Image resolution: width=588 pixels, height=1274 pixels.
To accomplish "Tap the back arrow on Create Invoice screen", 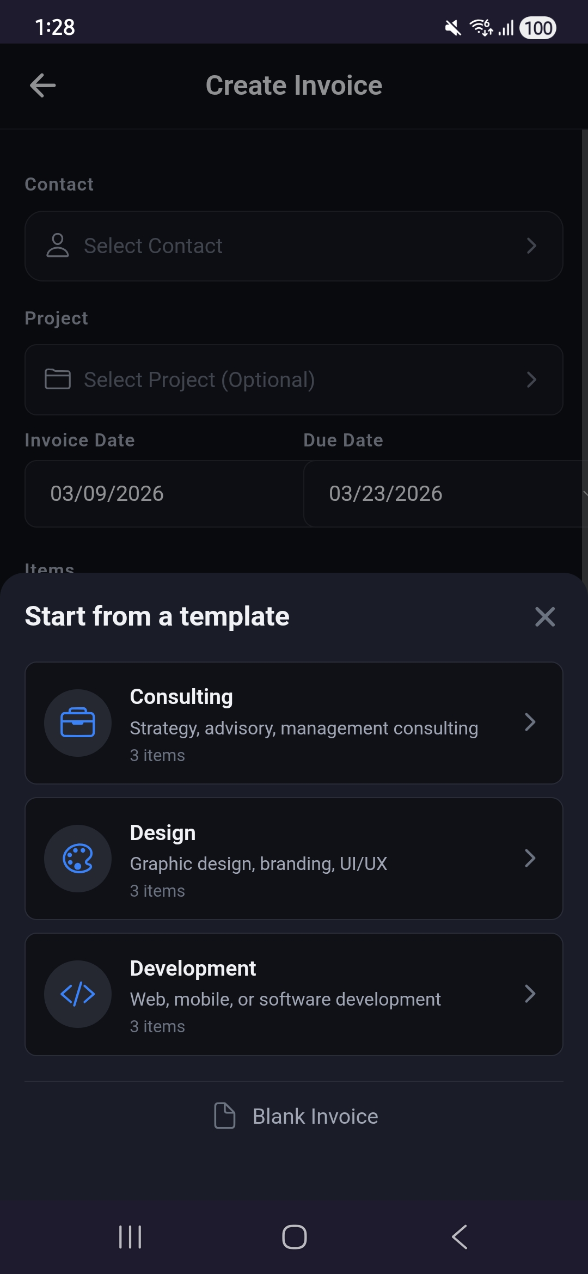I will click(42, 85).
